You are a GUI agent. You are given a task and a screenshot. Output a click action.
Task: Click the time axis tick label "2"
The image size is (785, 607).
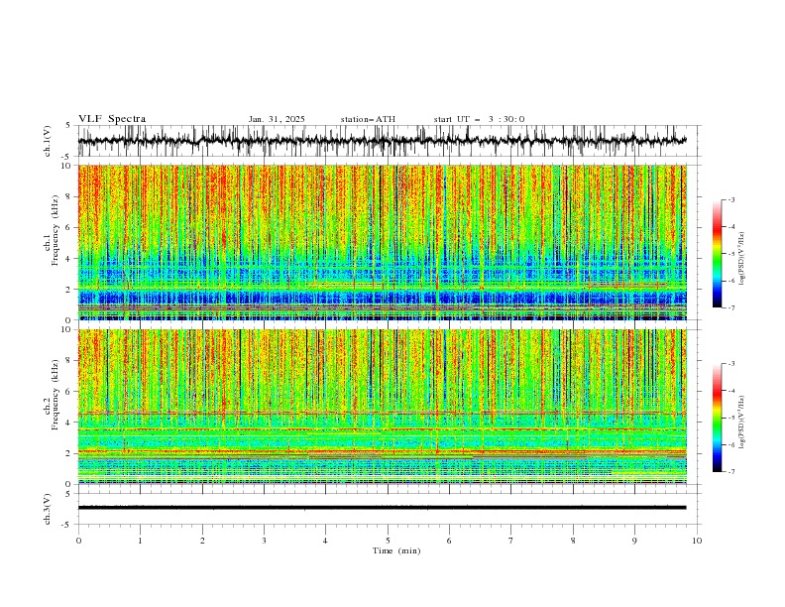tap(202, 541)
